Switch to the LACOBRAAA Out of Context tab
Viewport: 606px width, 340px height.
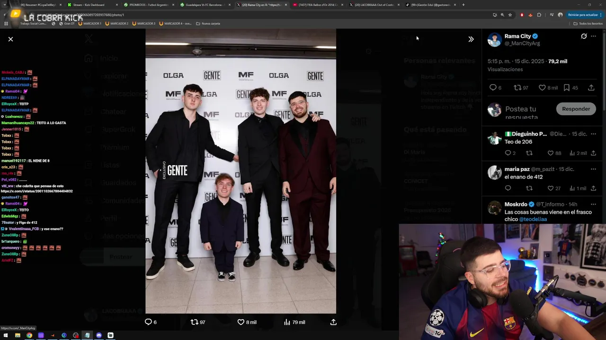(374, 5)
